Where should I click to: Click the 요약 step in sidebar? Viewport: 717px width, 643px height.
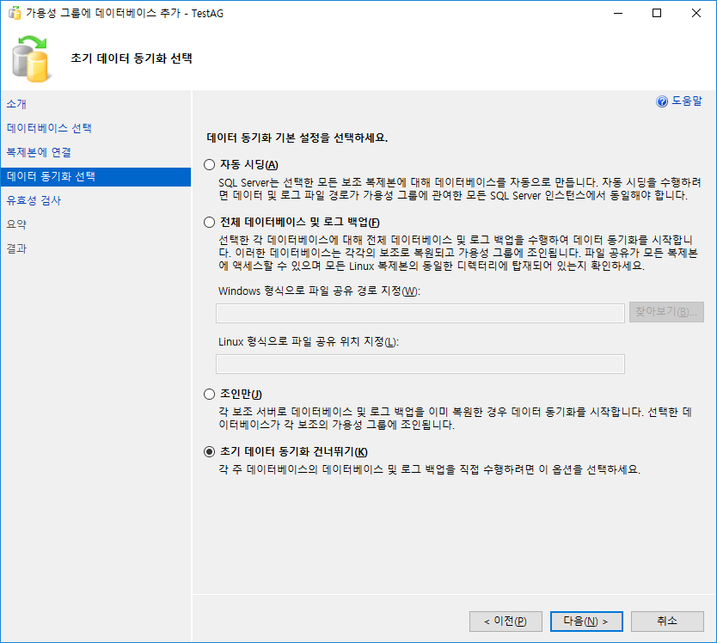pos(16,224)
